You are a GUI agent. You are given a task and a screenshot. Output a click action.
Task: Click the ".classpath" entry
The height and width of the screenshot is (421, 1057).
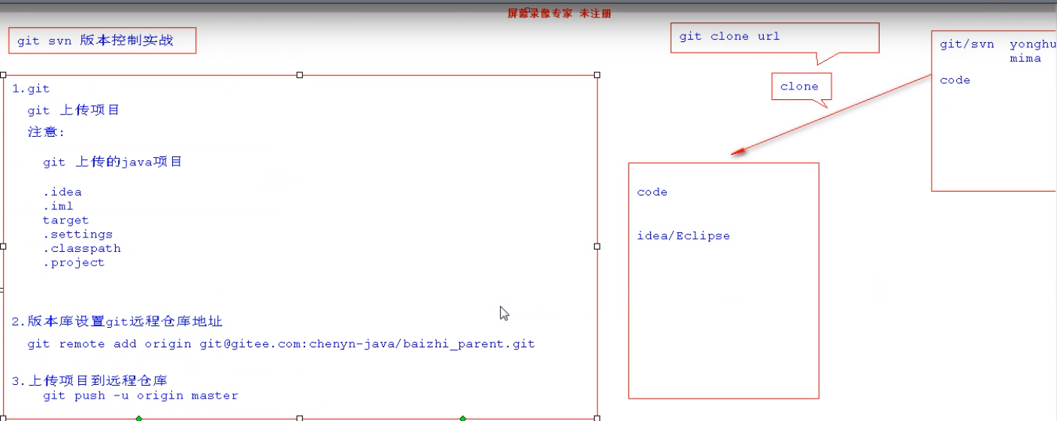(81, 248)
